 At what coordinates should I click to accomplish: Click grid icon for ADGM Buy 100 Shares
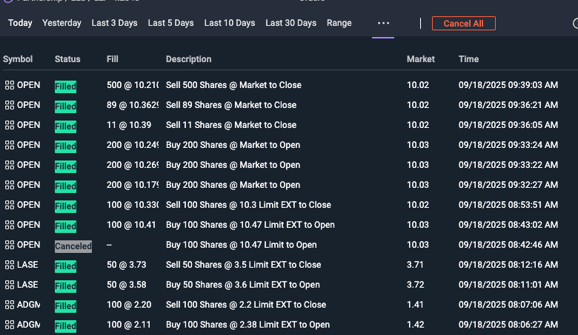click(10, 325)
